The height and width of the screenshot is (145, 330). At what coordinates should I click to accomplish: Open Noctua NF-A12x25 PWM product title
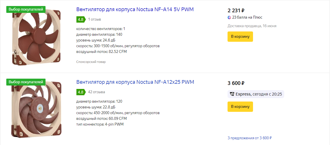point(135,82)
